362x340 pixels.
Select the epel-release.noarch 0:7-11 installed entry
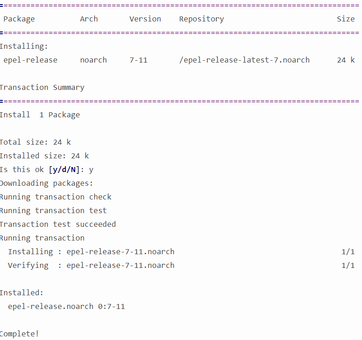tap(66, 307)
